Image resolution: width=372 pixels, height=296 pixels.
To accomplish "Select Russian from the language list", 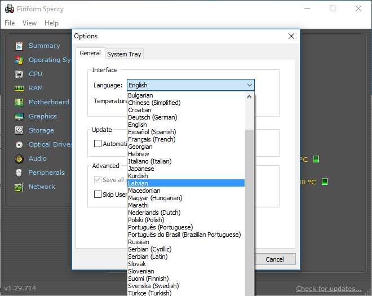I will pyautogui.click(x=186, y=242).
